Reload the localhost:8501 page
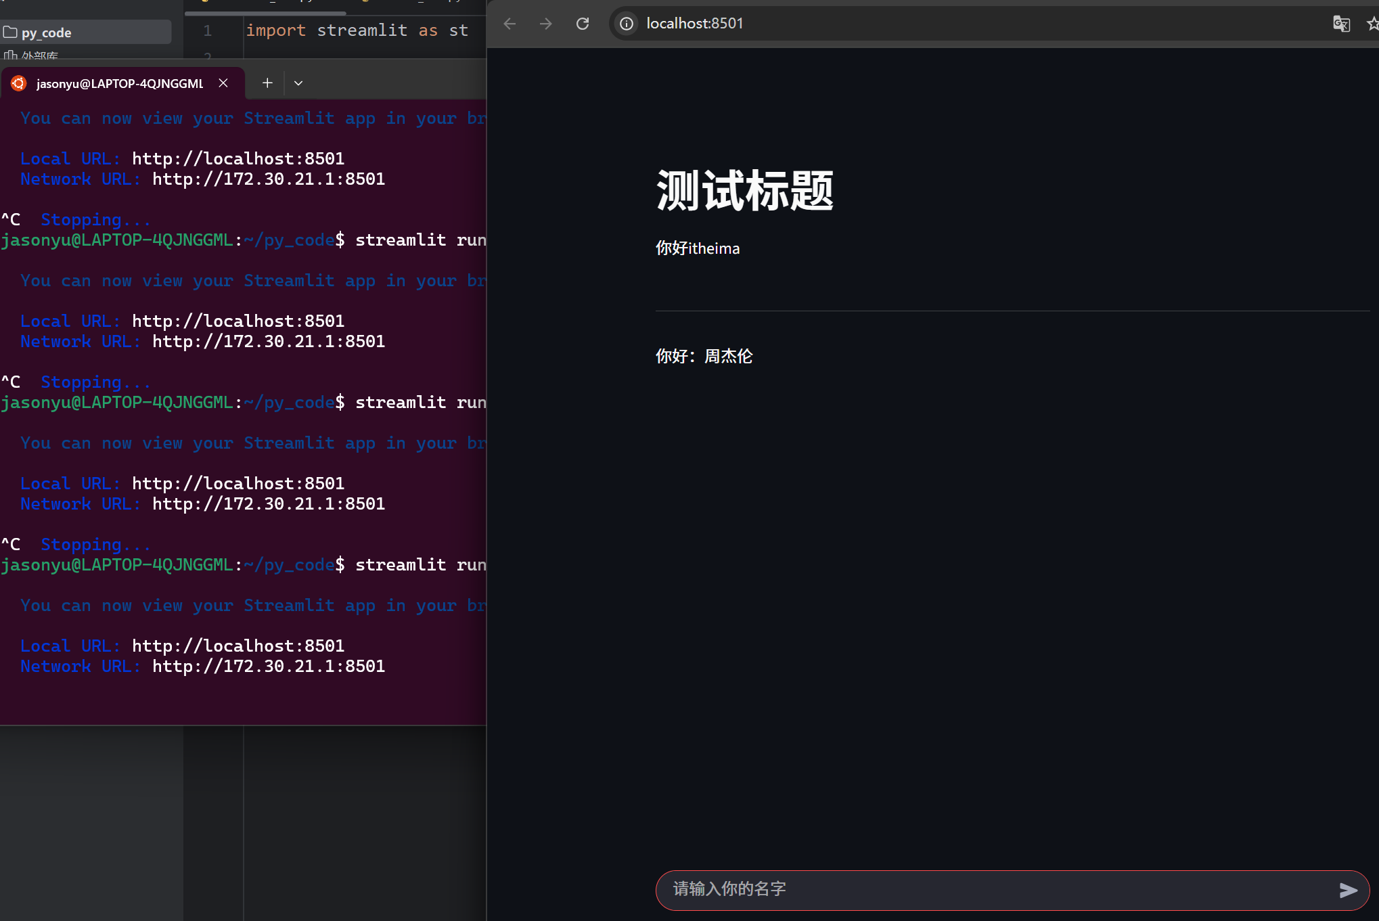The image size is (1379, 921). (x=582, y=24)
